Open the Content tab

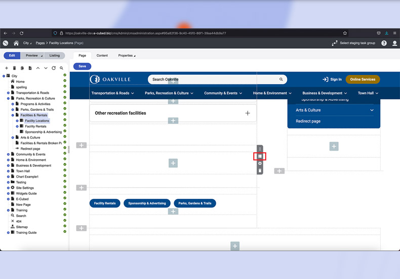[102, 56]
